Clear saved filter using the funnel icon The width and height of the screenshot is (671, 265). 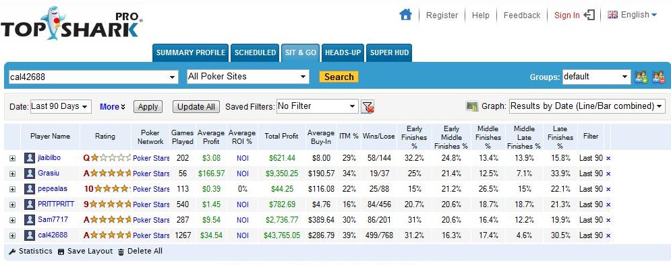(x=368, y=107)
